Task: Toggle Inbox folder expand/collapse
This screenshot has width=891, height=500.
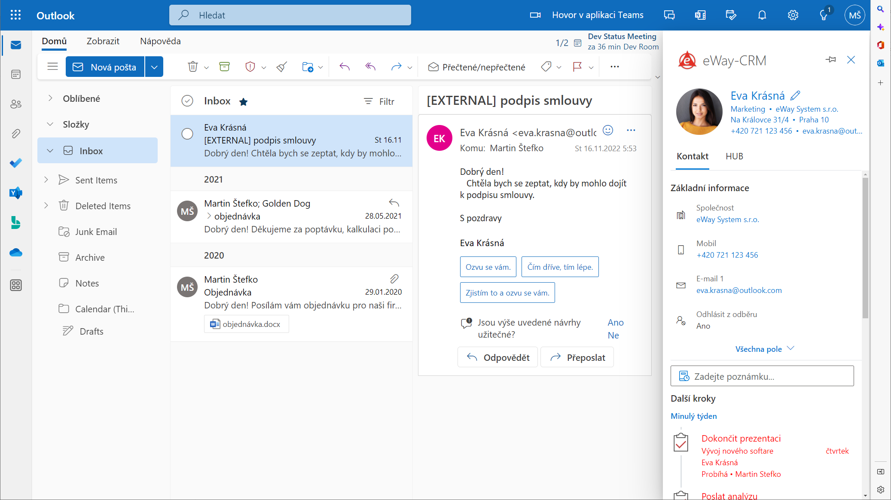Action: click(49, 150)
